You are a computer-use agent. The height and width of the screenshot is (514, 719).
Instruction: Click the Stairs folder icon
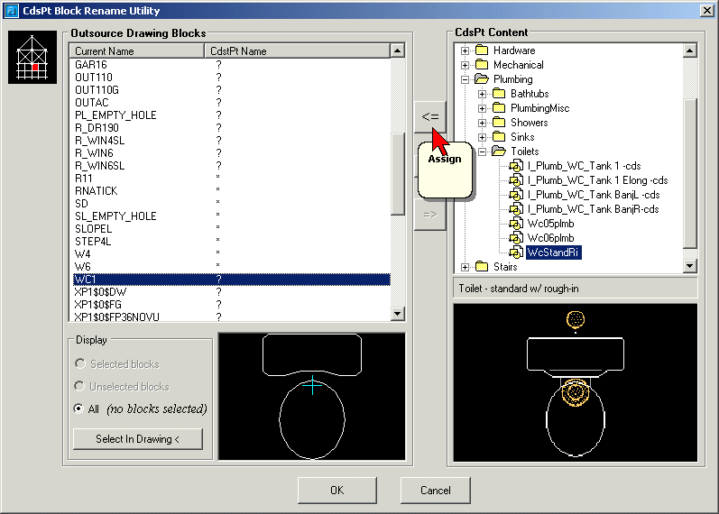click(x=482, y=266)
